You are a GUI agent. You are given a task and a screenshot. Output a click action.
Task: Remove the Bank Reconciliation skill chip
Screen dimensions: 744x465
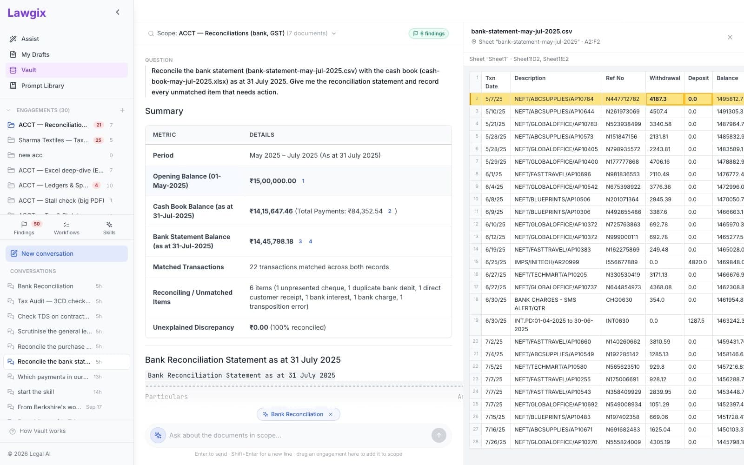(x=331, y=414)
